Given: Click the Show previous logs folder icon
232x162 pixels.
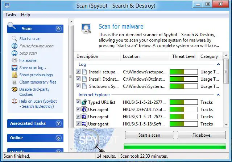Looking at the screenshot, I should (14, 75).
